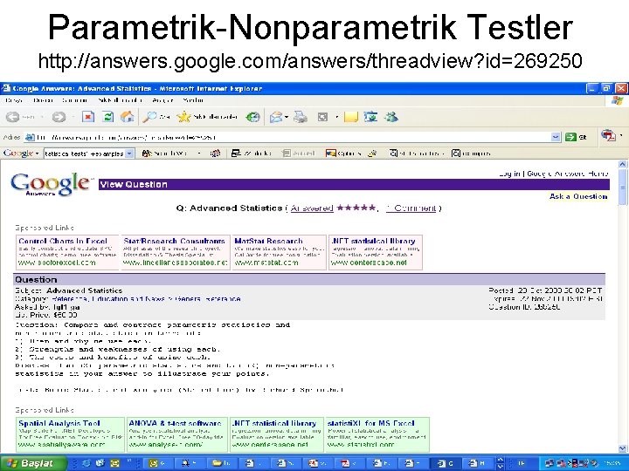The height and width of the screenshot is (471, 629).
Task: Expand the taskbar buttons overflow arrows
Action: tap(501, 463)
